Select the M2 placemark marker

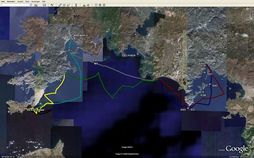click(x=69, y=50)
